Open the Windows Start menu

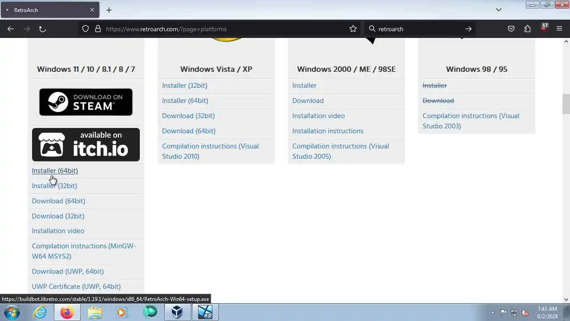[12, 312]
